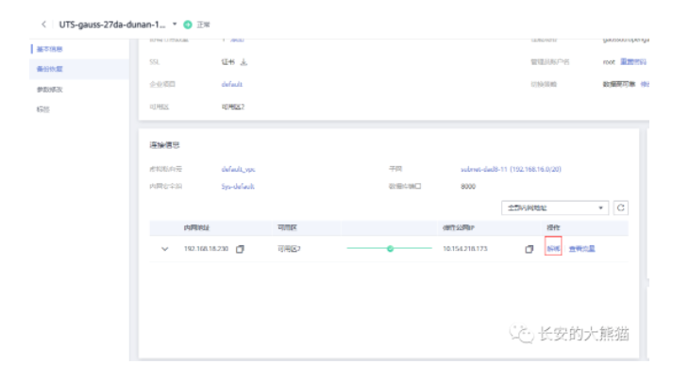The image size is (689, 381).
Task: Select the public IP text 10.154.218.173
Action: (465, 249)
